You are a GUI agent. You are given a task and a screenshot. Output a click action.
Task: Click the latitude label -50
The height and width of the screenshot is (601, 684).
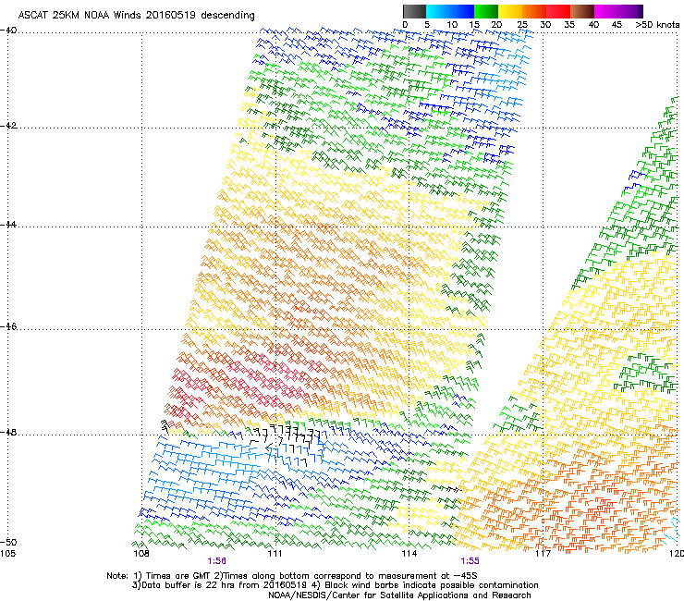(8, 542)
